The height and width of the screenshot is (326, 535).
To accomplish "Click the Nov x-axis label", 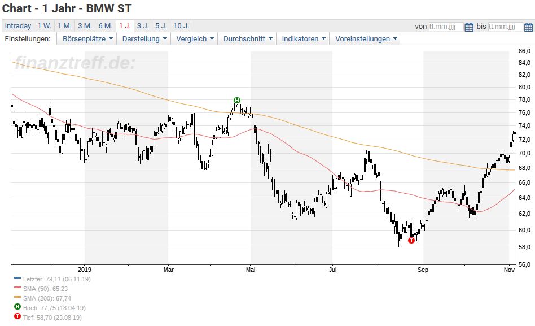I will click(x=509, y=270).
